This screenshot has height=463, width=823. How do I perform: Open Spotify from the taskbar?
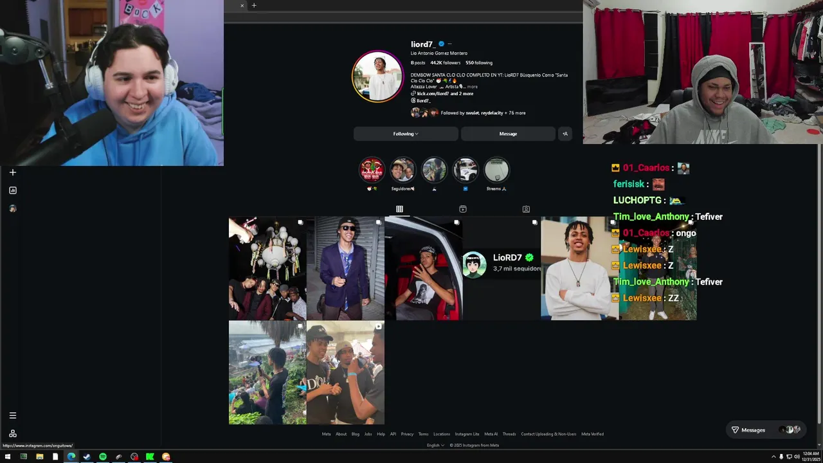click(103, 457)
